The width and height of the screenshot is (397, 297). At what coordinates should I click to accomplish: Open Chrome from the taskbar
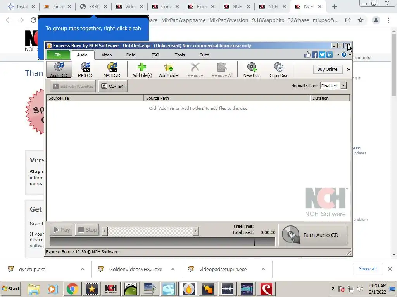pyautogui.click(x=72, y=288)
